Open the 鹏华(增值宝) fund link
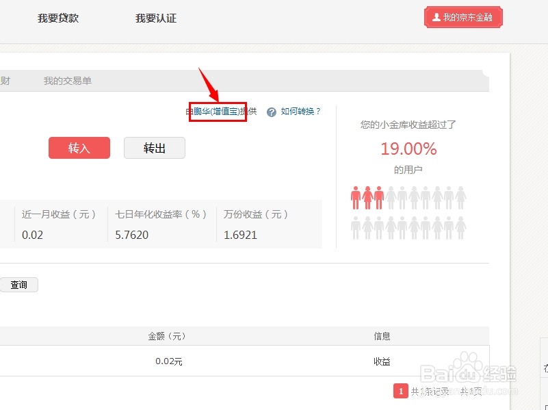This screenshot has height=410, width=548. (x=216, y=111)
